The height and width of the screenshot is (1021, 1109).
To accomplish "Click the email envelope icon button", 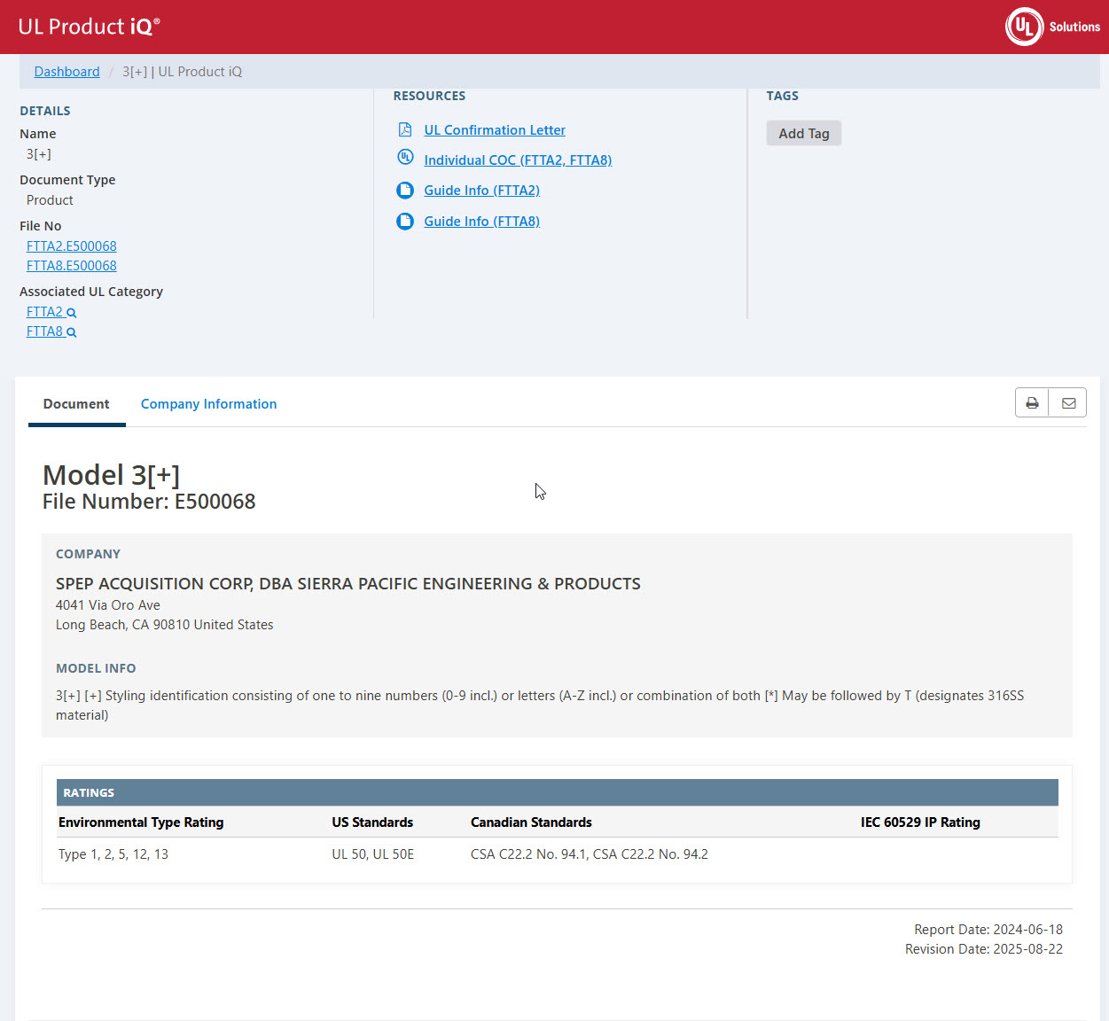I will click(x=1068, y=403).
